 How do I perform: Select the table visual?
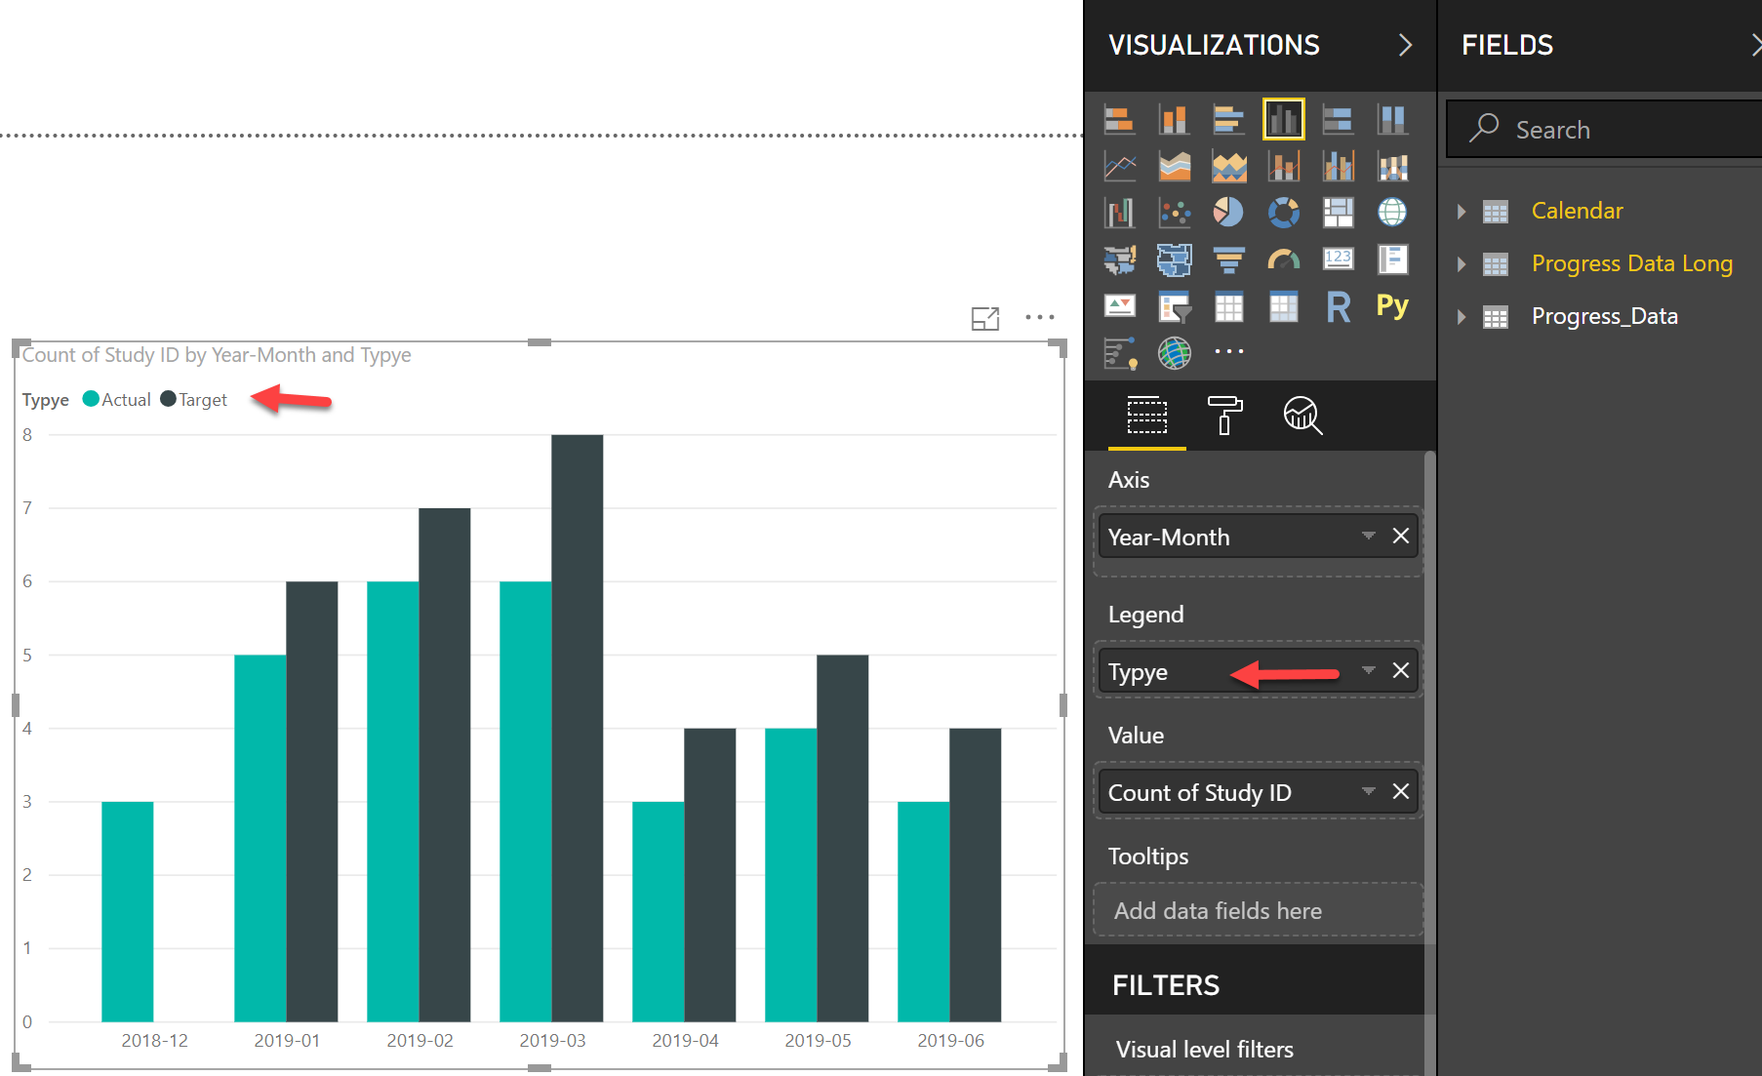pyautogui.click(x=1228, y=306)
